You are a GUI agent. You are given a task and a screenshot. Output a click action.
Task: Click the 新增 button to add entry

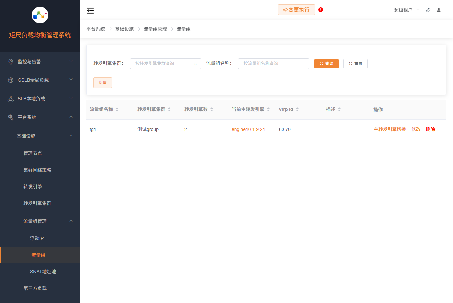click(x=102, y=82)
